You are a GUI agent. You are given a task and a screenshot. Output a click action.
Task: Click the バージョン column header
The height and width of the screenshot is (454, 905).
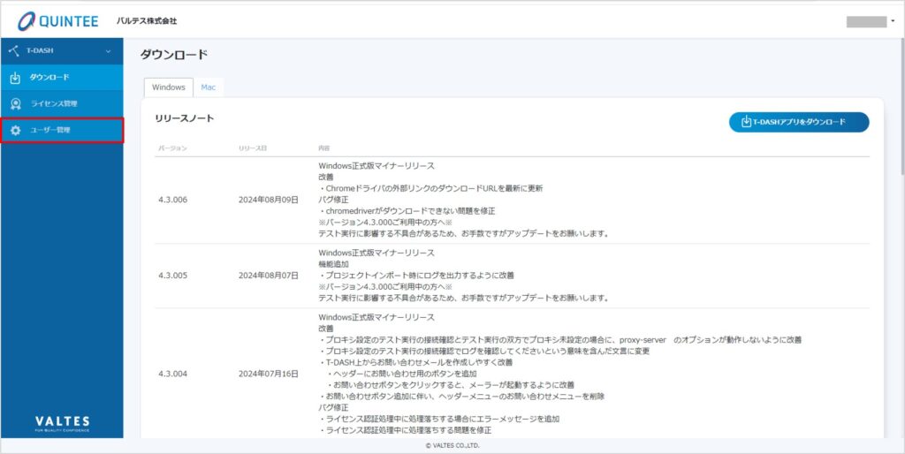(x=172, y=148)
